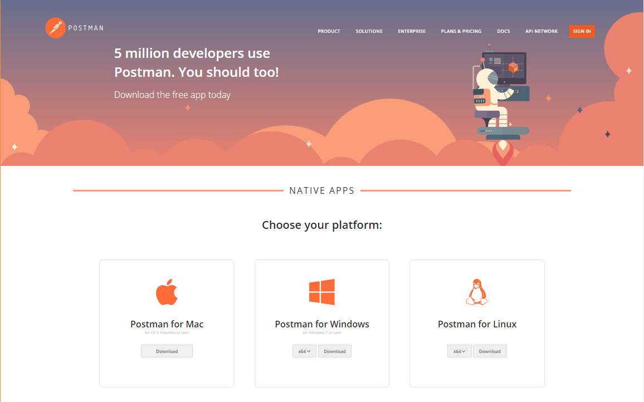Click the Windows logo icon
Viewport: 644px width, 402px height.
(322, 292)
